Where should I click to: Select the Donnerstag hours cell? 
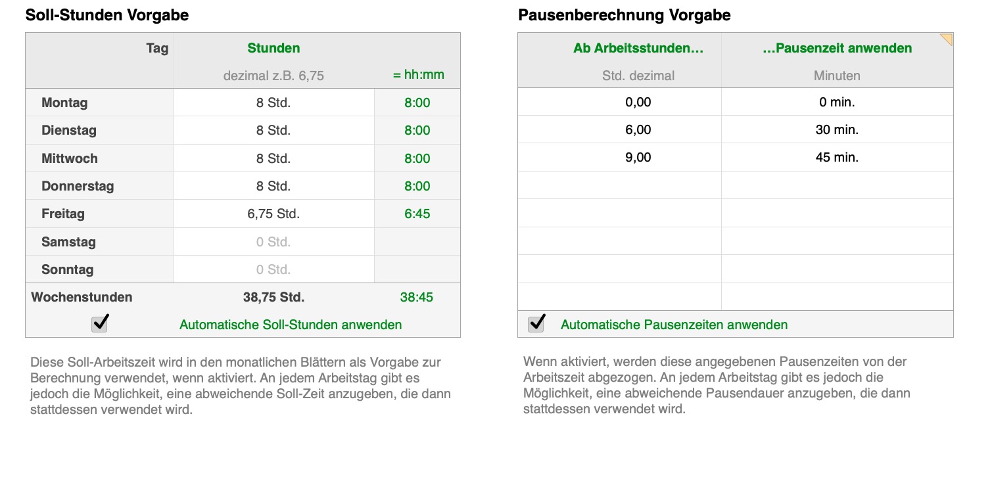273,186
